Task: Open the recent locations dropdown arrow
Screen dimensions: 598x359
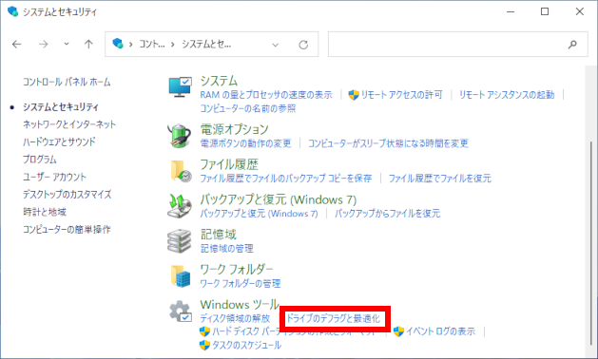Action: 67,45
